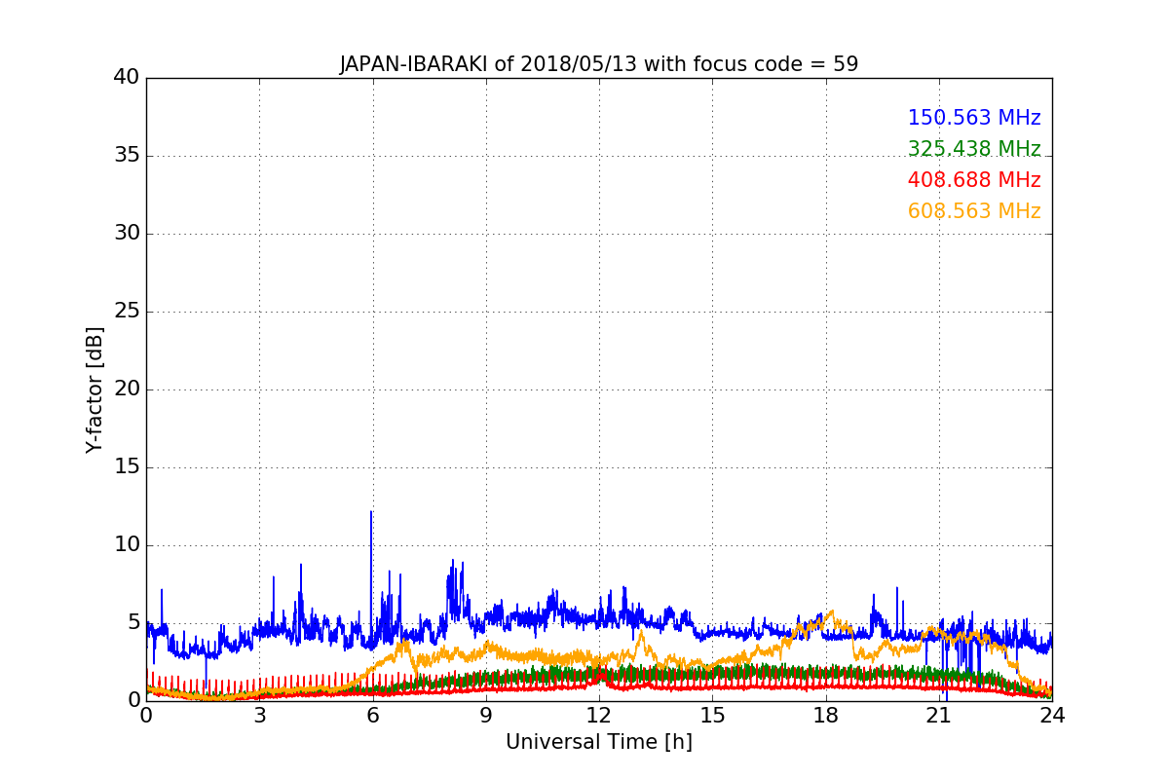Click the x-axis tick label 18
This screenshot has height=779, width=1169.
point(825,716)
